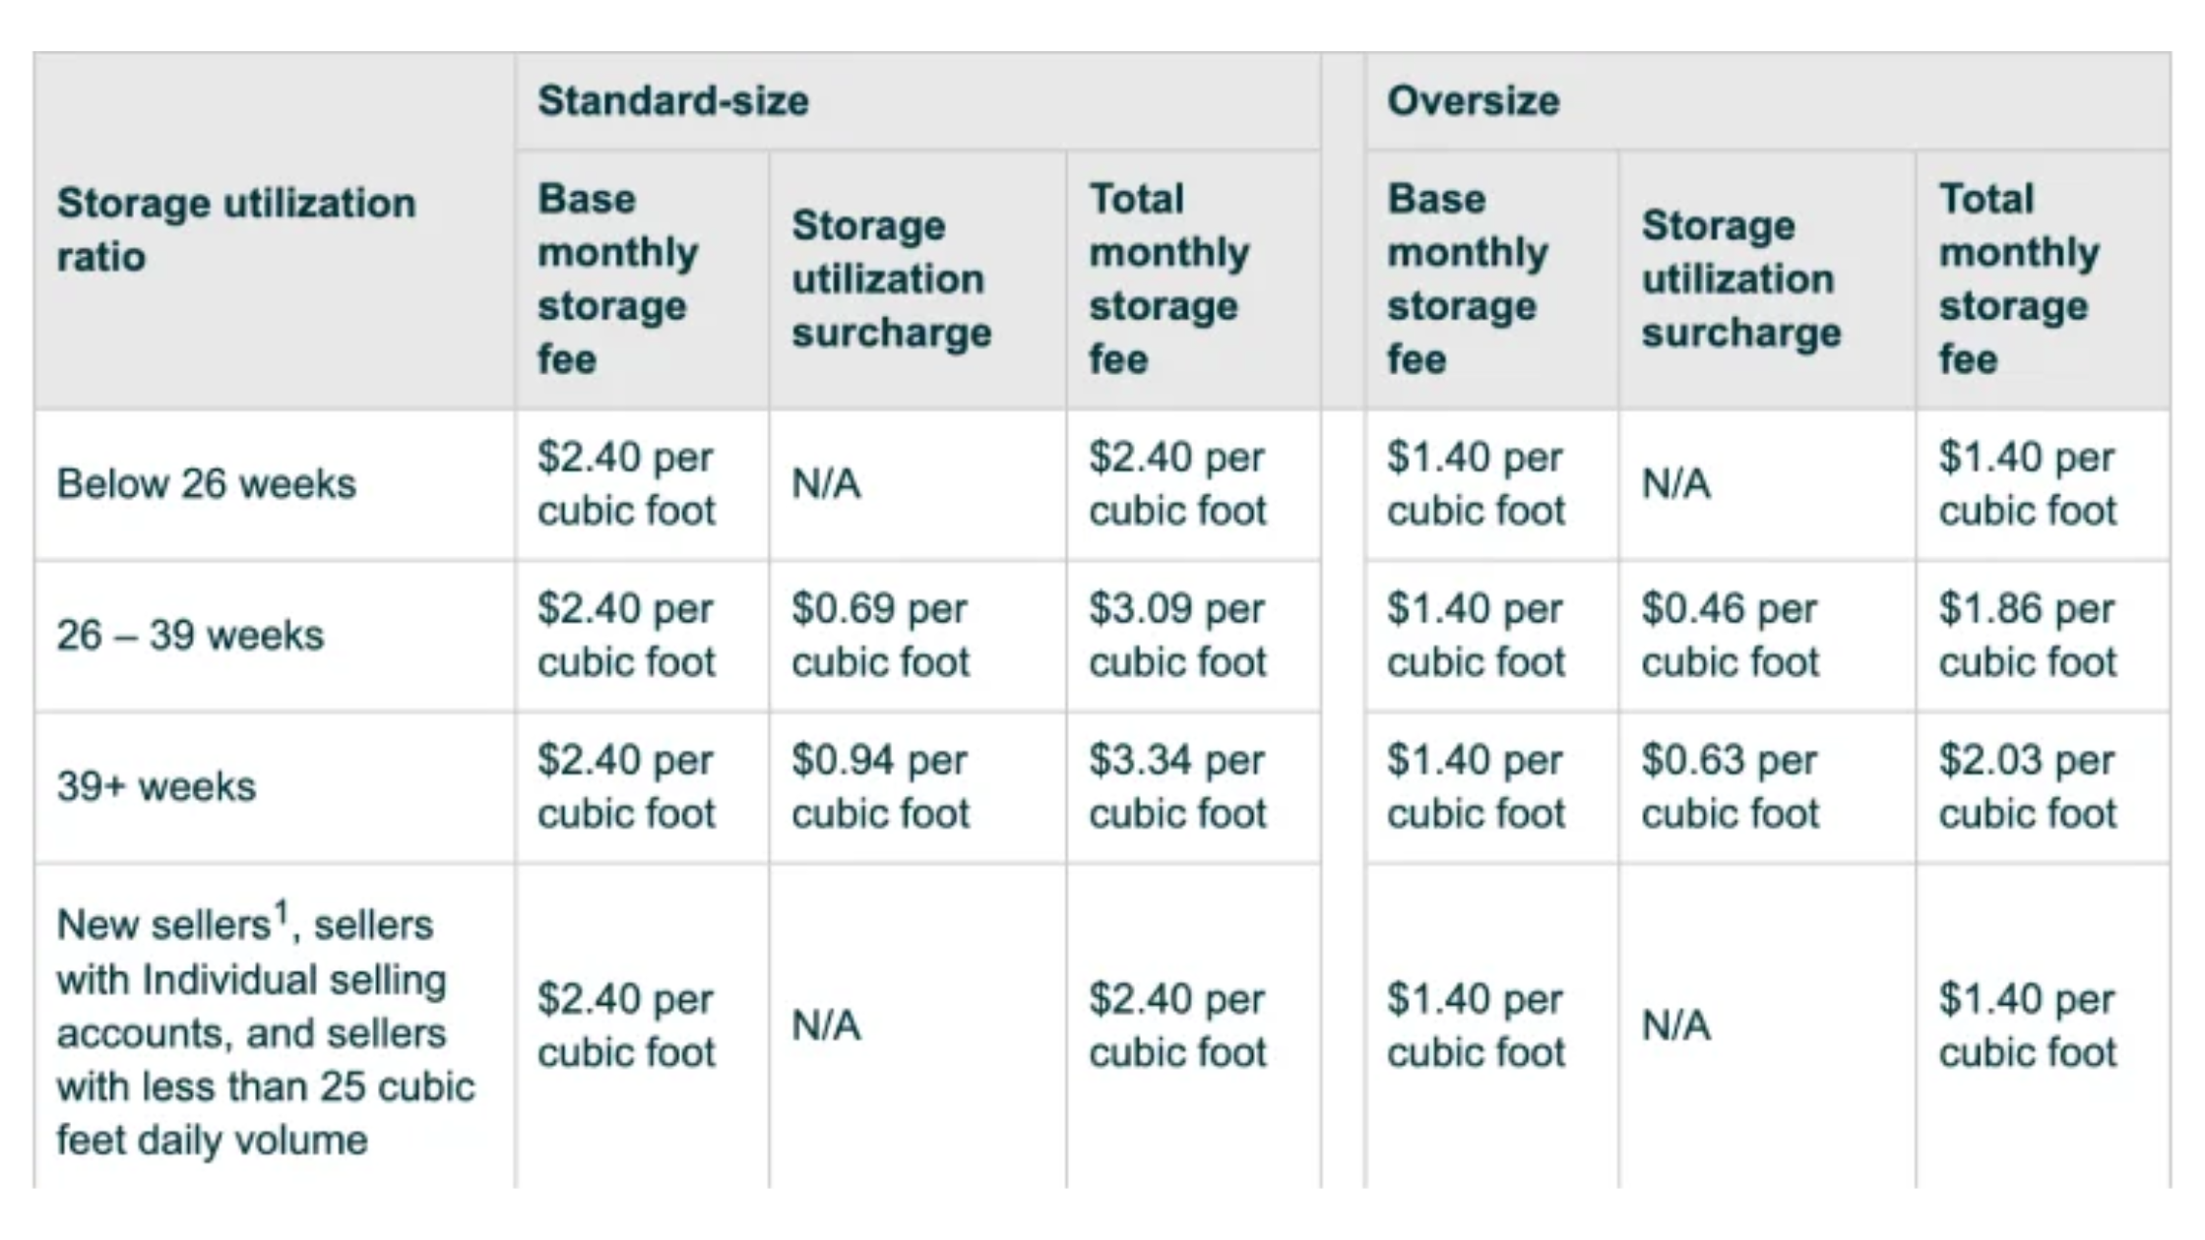
Task: Click the New sellers footnote superscript 1
Action: [283, 912]
